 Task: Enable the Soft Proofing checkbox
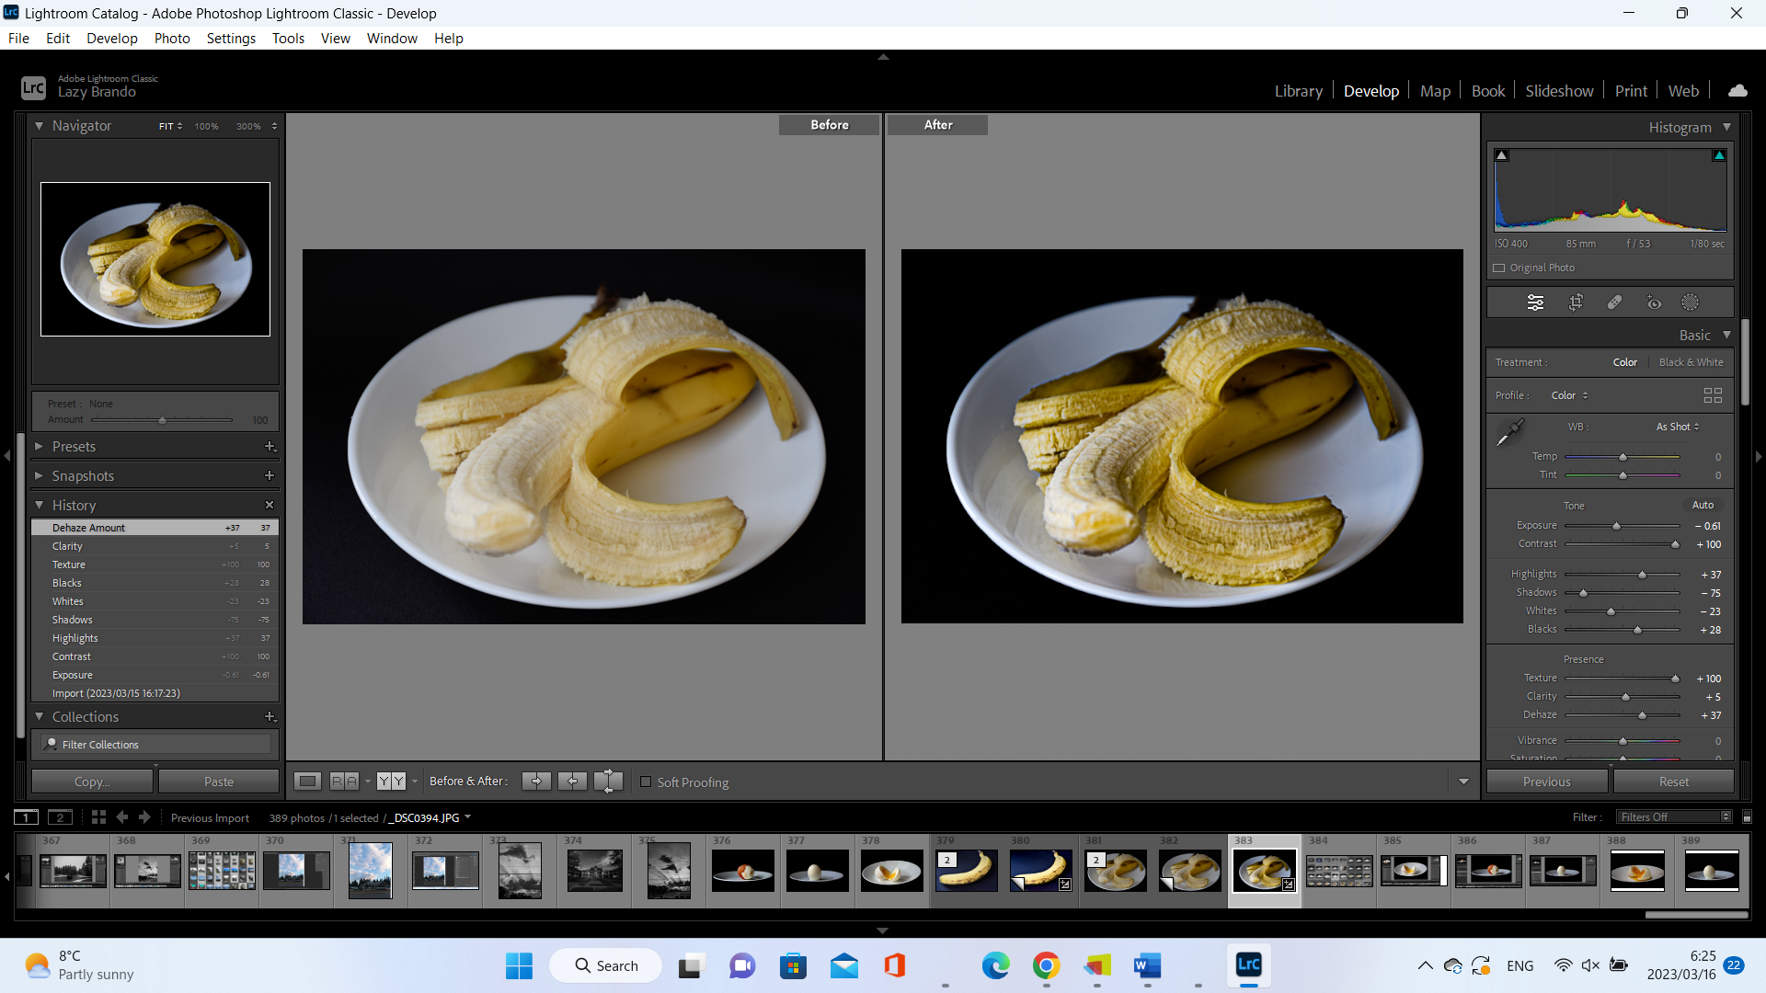(646, 782)
